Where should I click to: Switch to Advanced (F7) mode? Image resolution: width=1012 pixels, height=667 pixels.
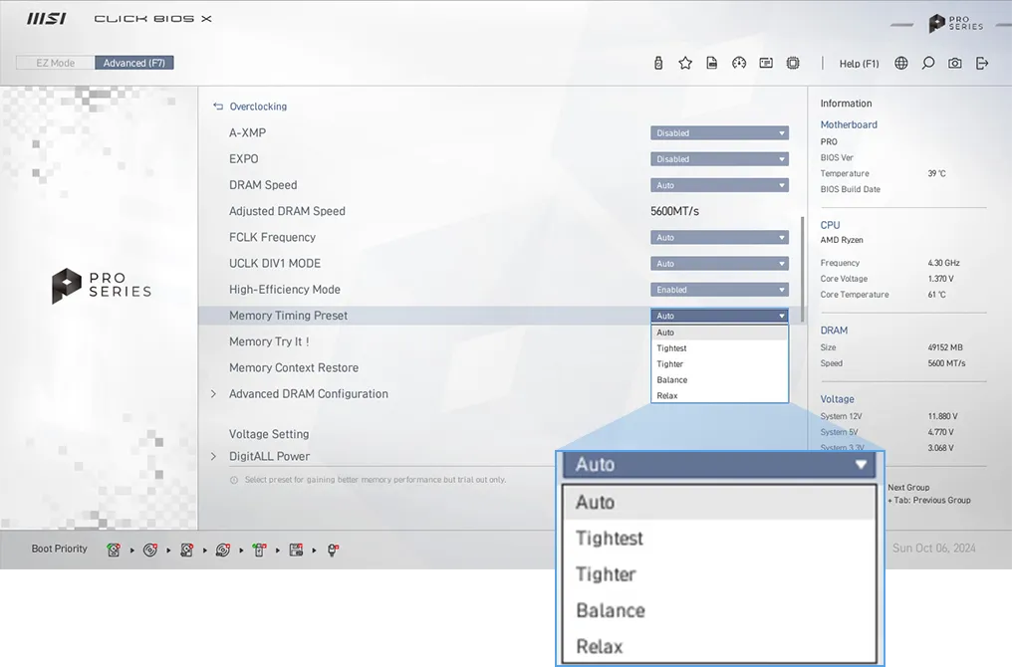[134, 63]
